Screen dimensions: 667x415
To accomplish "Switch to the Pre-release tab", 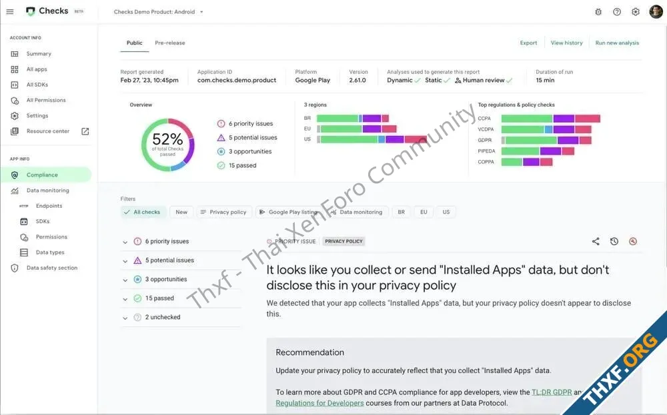I will pos(169,43).
